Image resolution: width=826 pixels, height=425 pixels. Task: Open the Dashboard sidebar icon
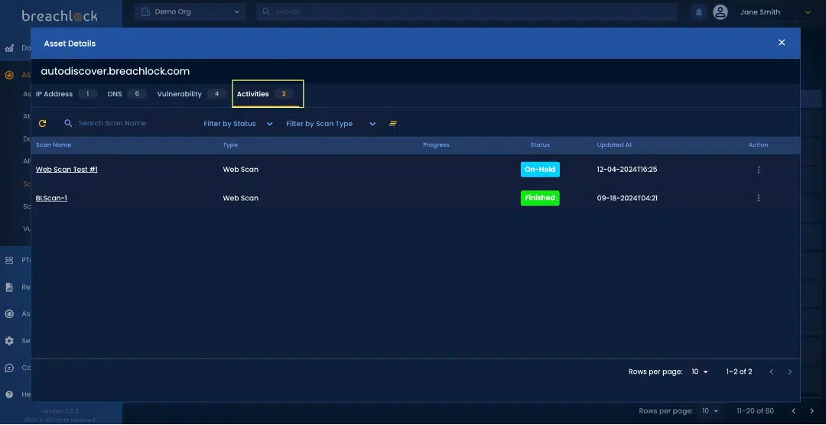(x=9, y=48)
